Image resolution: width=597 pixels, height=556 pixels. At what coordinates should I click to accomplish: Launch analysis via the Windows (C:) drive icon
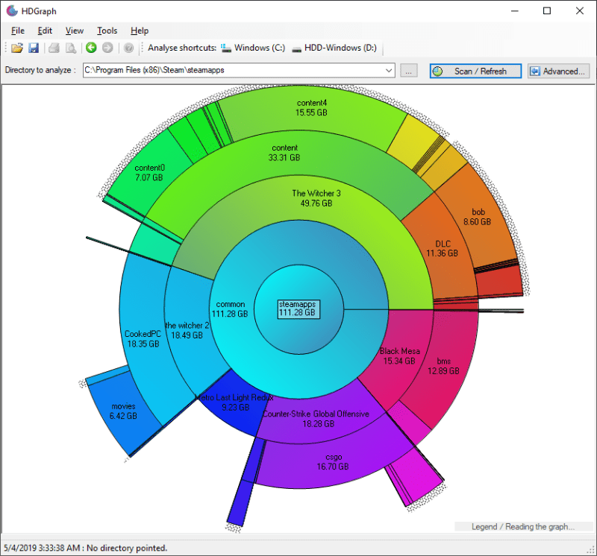pyautogui.click(x=224, y=48)
